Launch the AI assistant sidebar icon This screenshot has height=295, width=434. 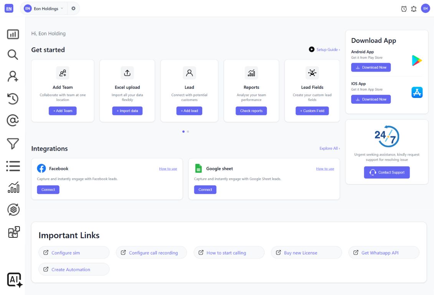tap(15, 280)
